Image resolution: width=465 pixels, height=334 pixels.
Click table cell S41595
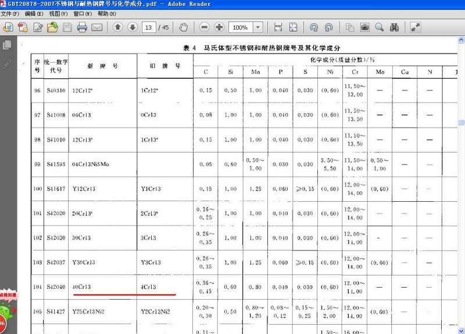(56, 164)
